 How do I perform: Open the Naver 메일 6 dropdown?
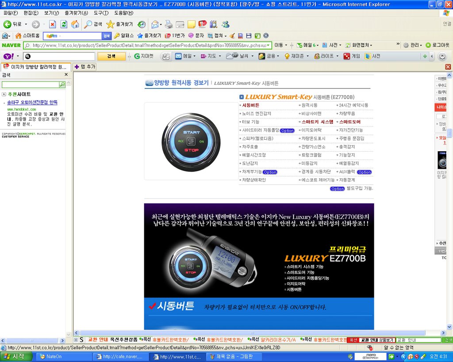pos(318,45)
